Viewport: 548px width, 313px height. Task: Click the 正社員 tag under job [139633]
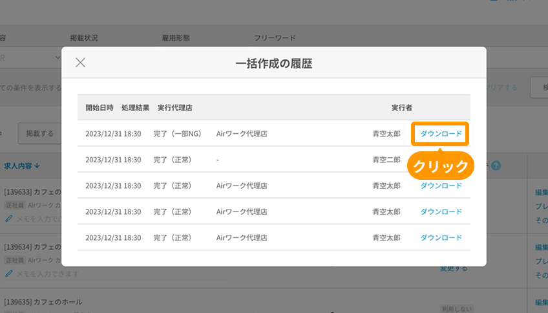[x=14, y=205]
